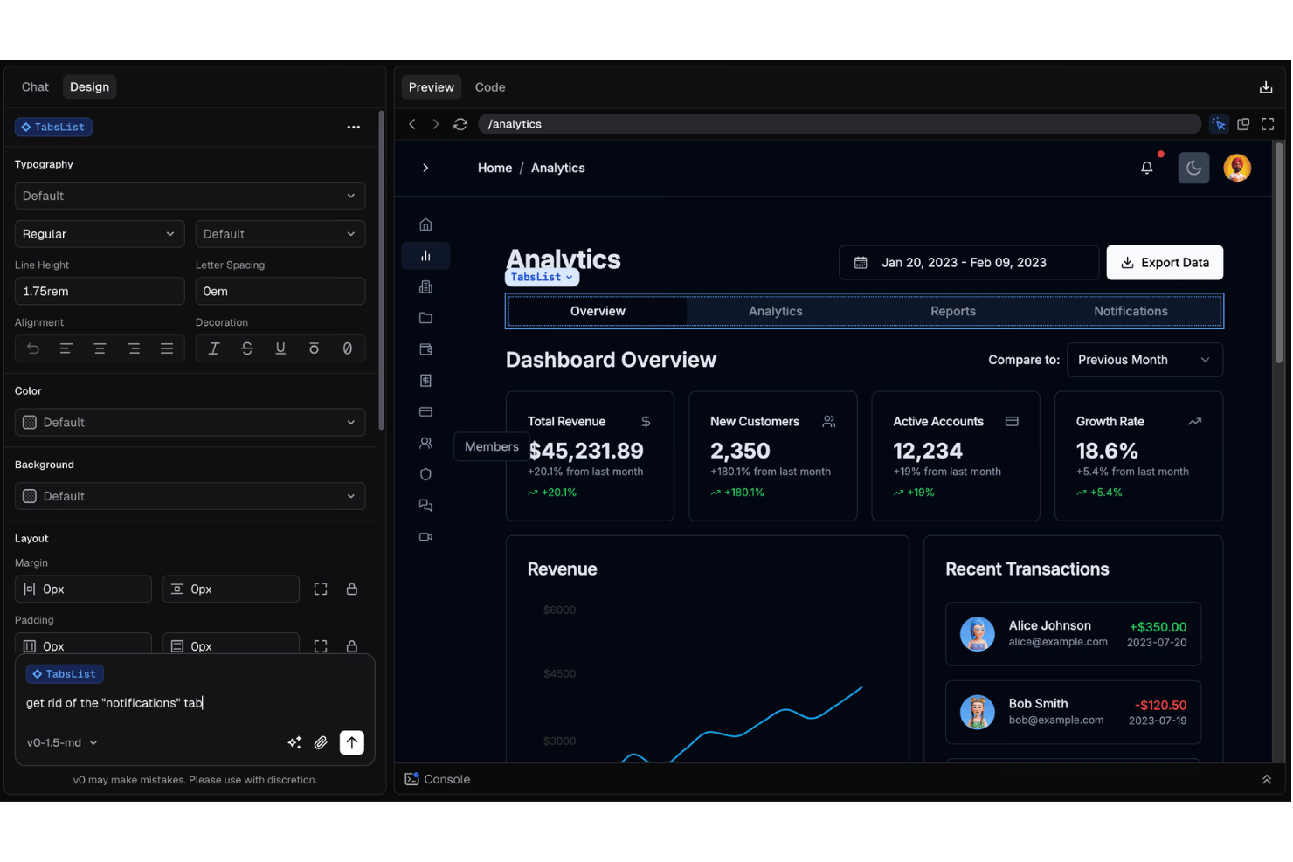The image size is (1293, 862).
Task: Send the prompt with the arrow button
Action: coord(352,742)
